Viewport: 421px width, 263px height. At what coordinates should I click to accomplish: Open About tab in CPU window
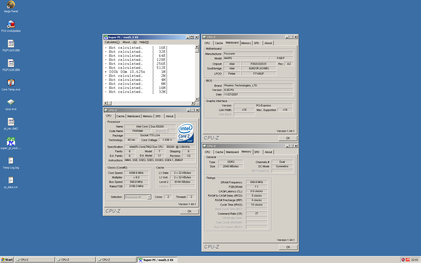[170, 116]
